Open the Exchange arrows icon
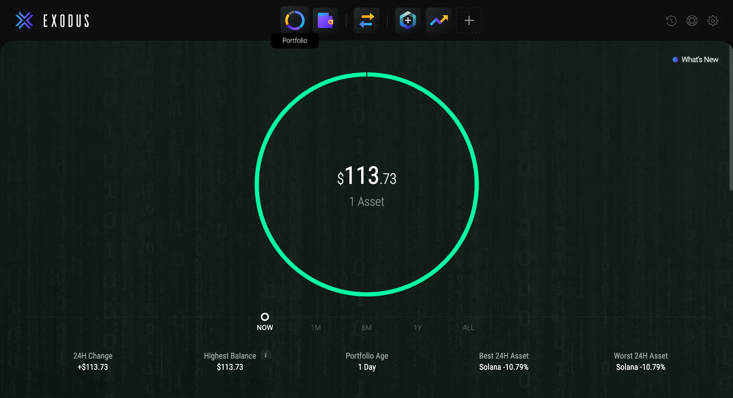Screen dimensions: 733x398 coord(366,20)
